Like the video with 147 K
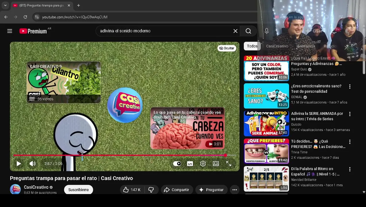This screenshot has width=366, height=207. tap(132, 190)
